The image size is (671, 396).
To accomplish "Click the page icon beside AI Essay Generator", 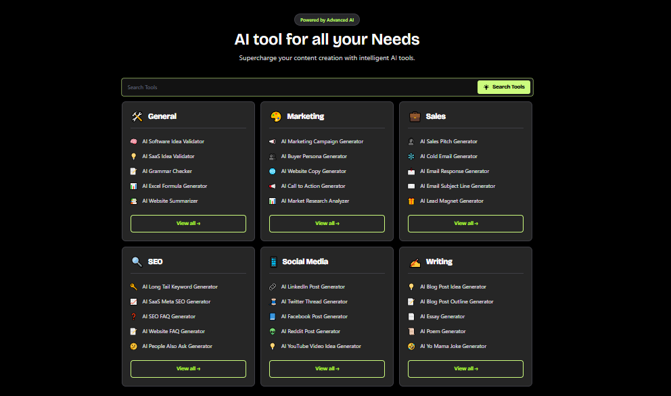I will pos(411,316).
